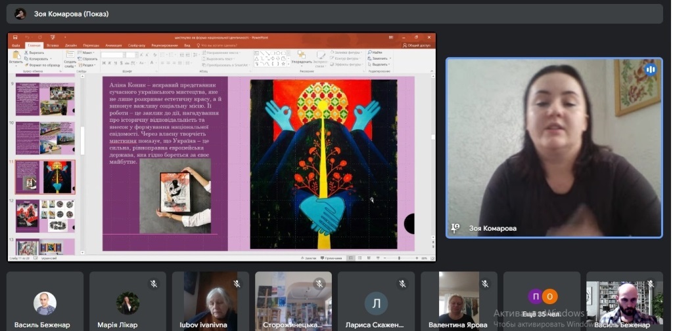Cut selection with Вырезать scissors
The width and height of the screenshot is (673, 331).
coord(34,52)
